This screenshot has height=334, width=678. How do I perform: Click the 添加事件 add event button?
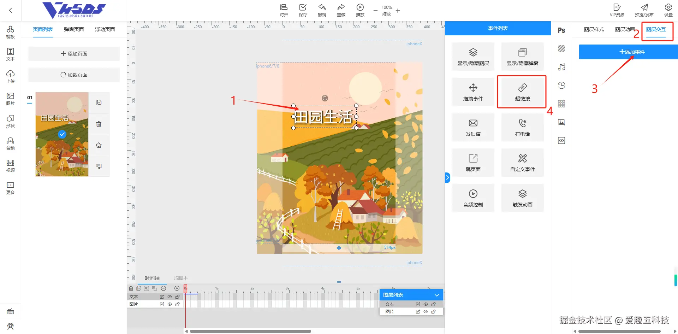pyautogui.click(x=629, y=52)
